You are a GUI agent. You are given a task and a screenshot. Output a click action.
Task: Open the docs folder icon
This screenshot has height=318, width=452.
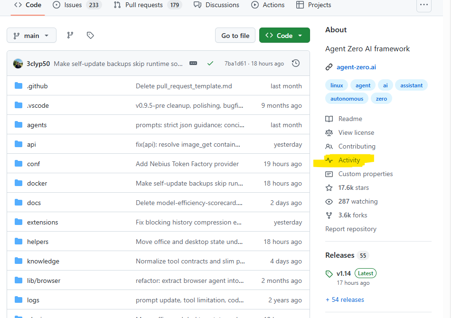click(19, 202)
